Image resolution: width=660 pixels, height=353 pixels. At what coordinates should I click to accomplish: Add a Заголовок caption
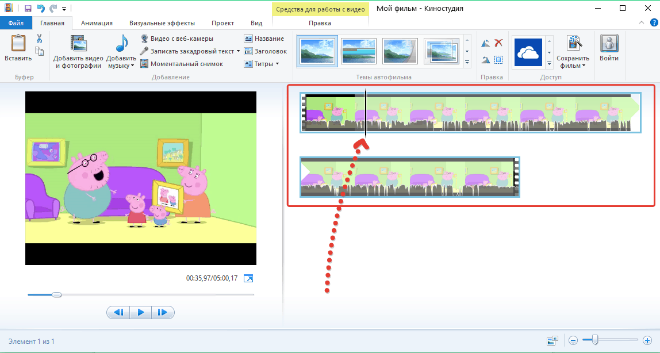point(266,51)
